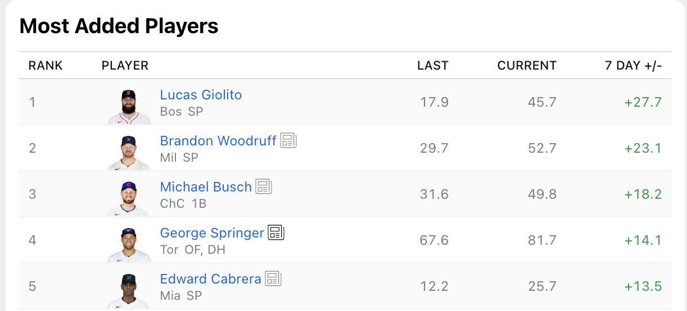Viewport: 687px width, 311px height.
Task: Click George Springer headshot photo
Action: pyautogui.click(x=129, y=245)
